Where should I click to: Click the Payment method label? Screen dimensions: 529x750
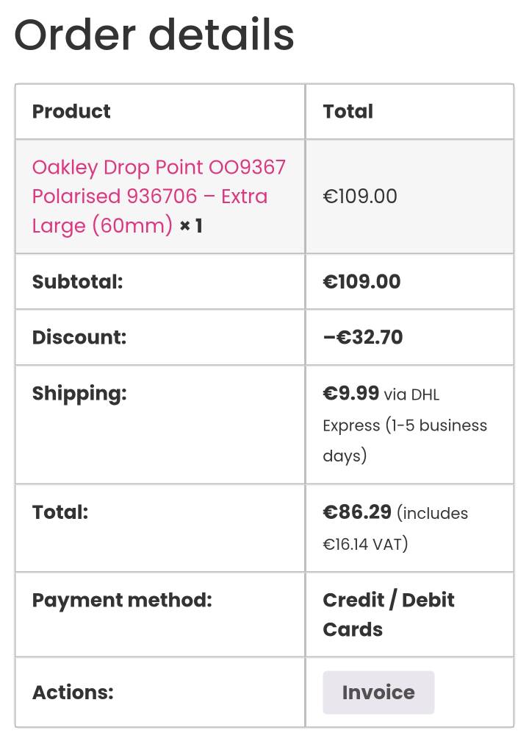click(122, 600)
